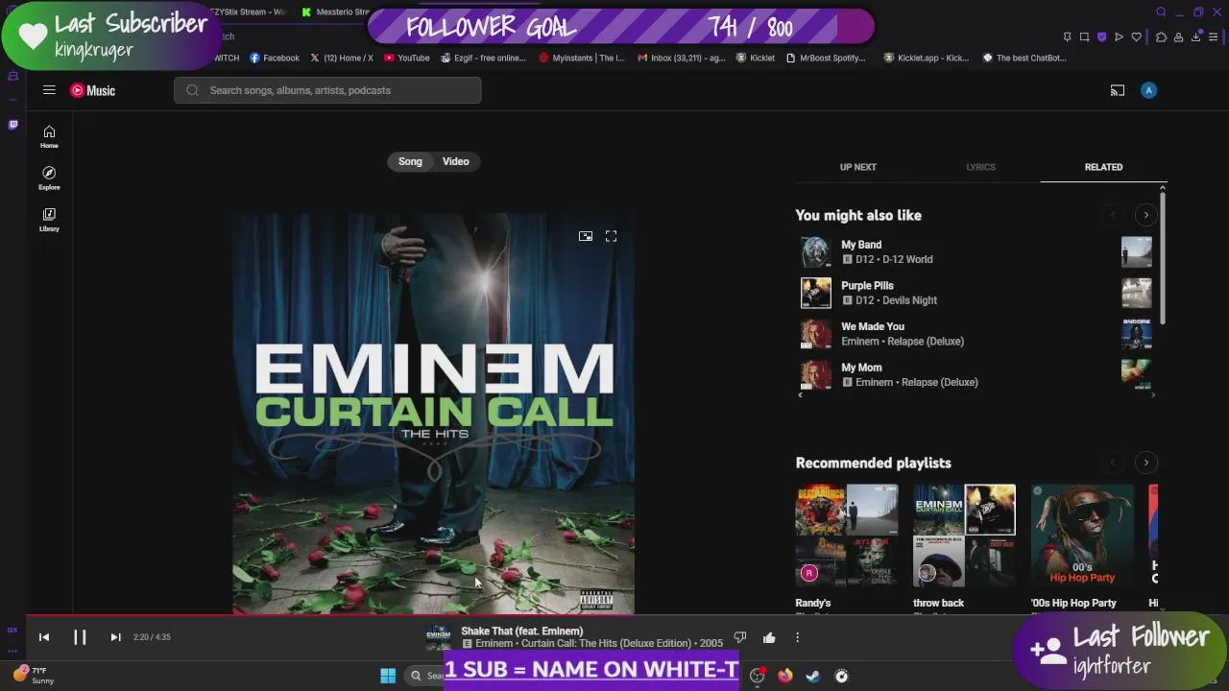Screen dimensions: 1229x691
Task: Play Purple Pills from related list
Action: (x=867, y=286)
